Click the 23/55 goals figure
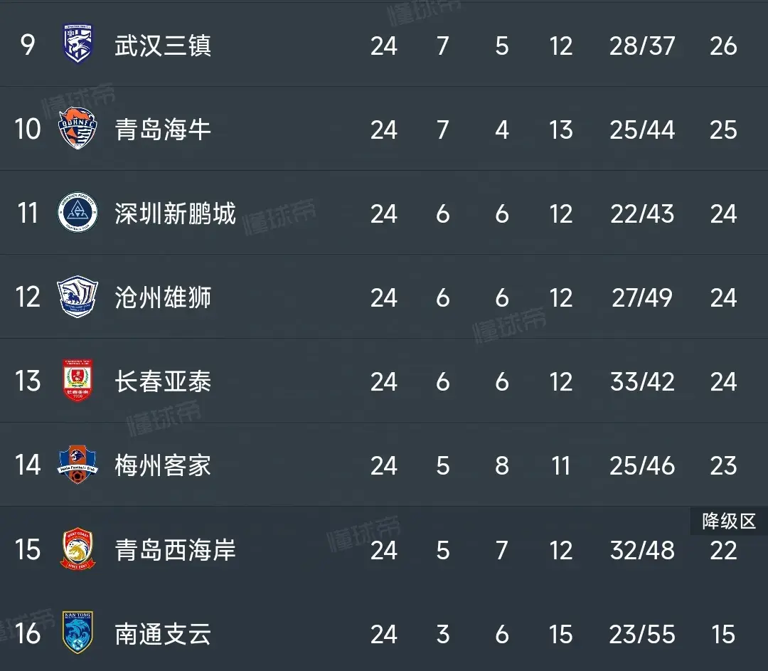768x671 pixels. [x=642, y=633]
